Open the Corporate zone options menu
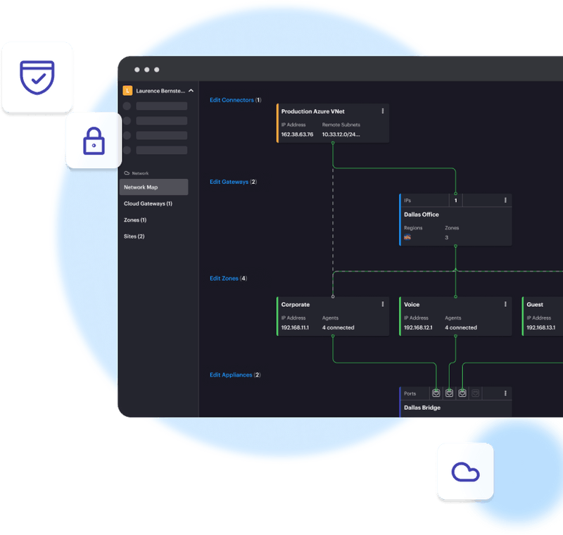Viewport: 563px width, 535px height. point(382,304)
